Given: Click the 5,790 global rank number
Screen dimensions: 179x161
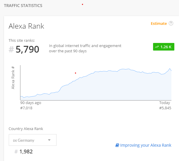Looking at the screenshot, I should click(27, 49).
